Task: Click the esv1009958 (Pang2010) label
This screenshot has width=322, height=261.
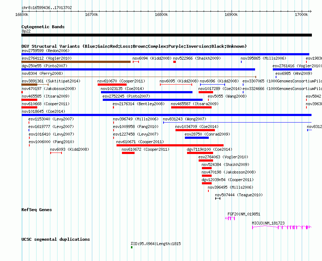Action: (136, 127)
